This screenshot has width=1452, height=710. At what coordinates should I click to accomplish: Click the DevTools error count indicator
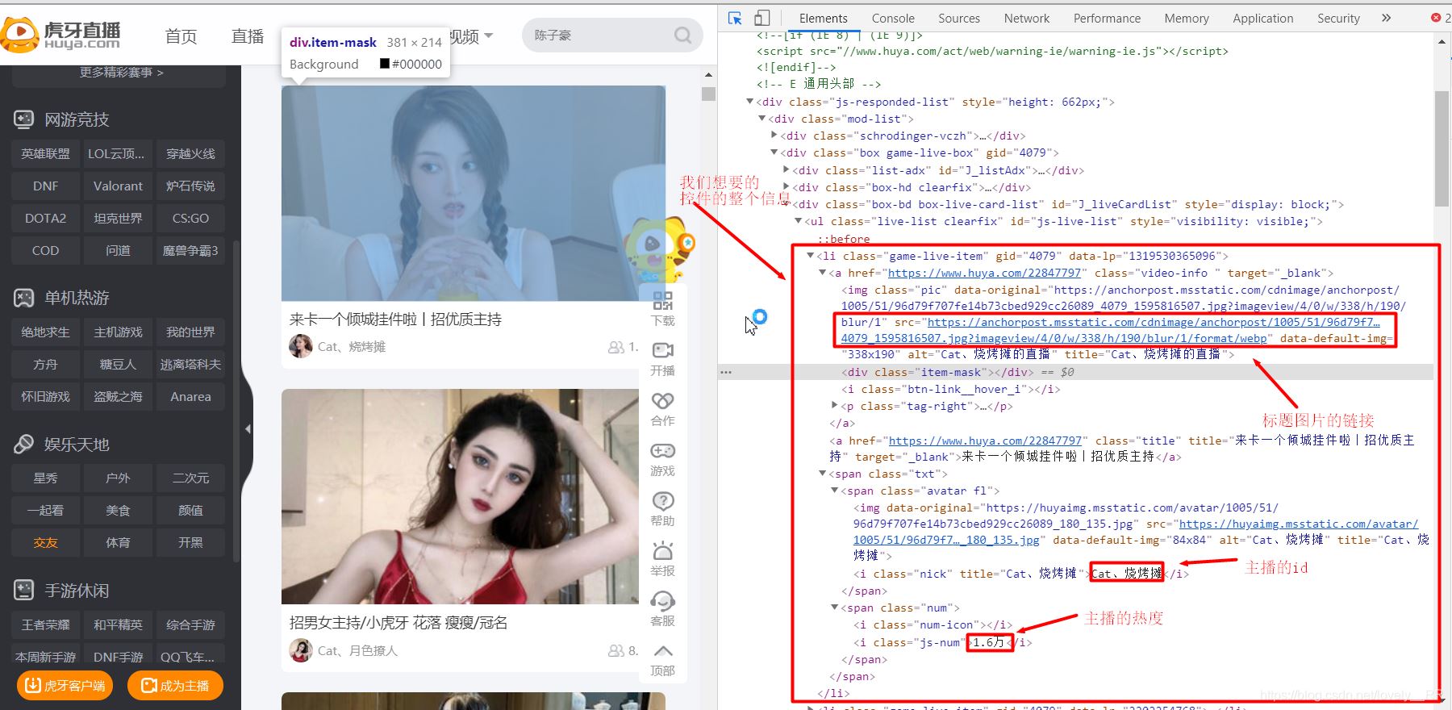pos(1441,18)
